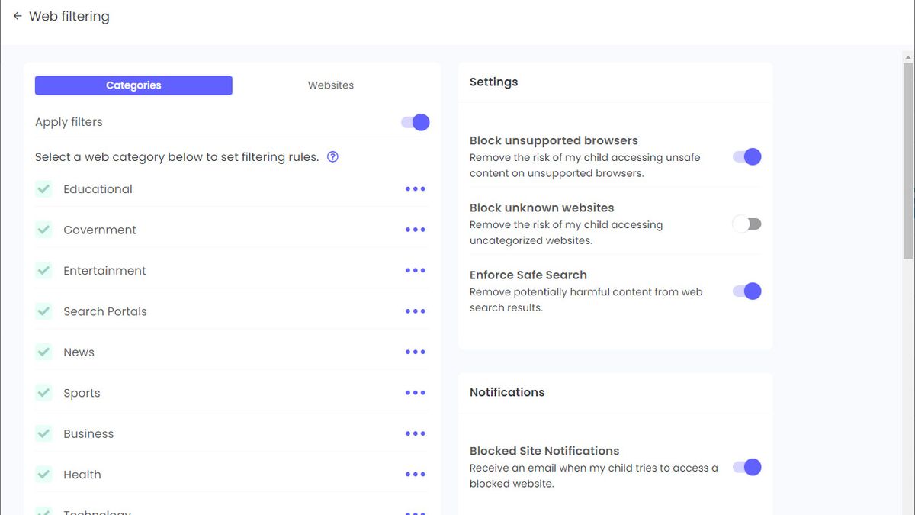Screen dimensions: 915x515
Task: Open the help tooltip next to filtering rules
Action: click(332, 156)
